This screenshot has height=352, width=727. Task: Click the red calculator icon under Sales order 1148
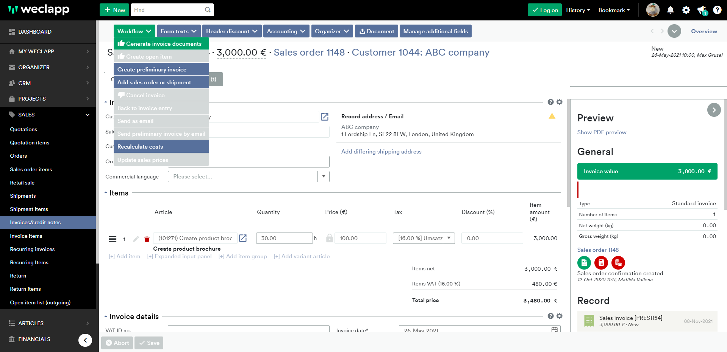tap(601, 262)
